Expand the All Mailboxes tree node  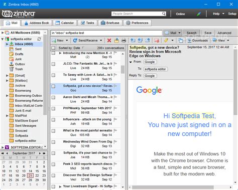point(3,33)
